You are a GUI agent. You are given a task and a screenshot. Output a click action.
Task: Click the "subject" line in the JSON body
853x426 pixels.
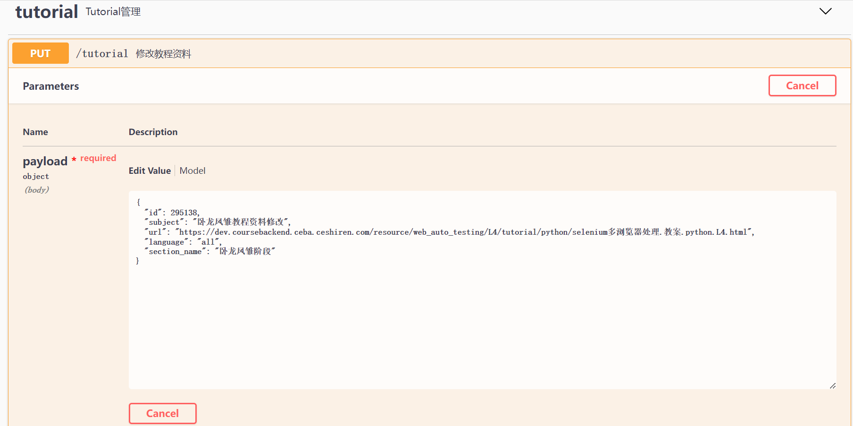pos(217,222)
